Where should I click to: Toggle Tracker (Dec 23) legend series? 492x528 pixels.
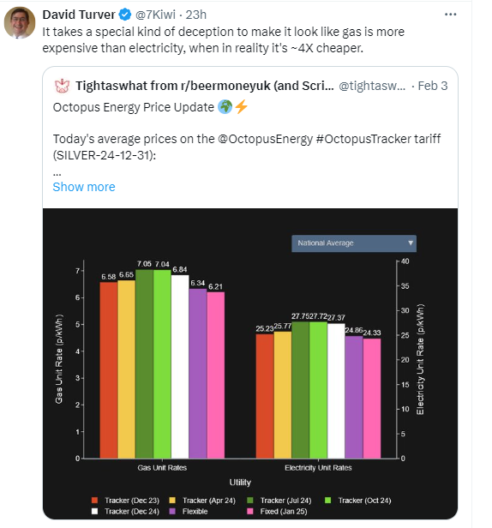(125, 501)
